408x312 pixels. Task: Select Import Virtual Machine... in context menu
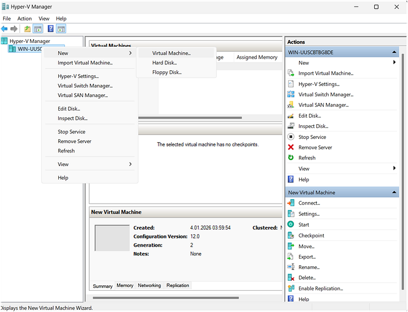click(90, 63)
